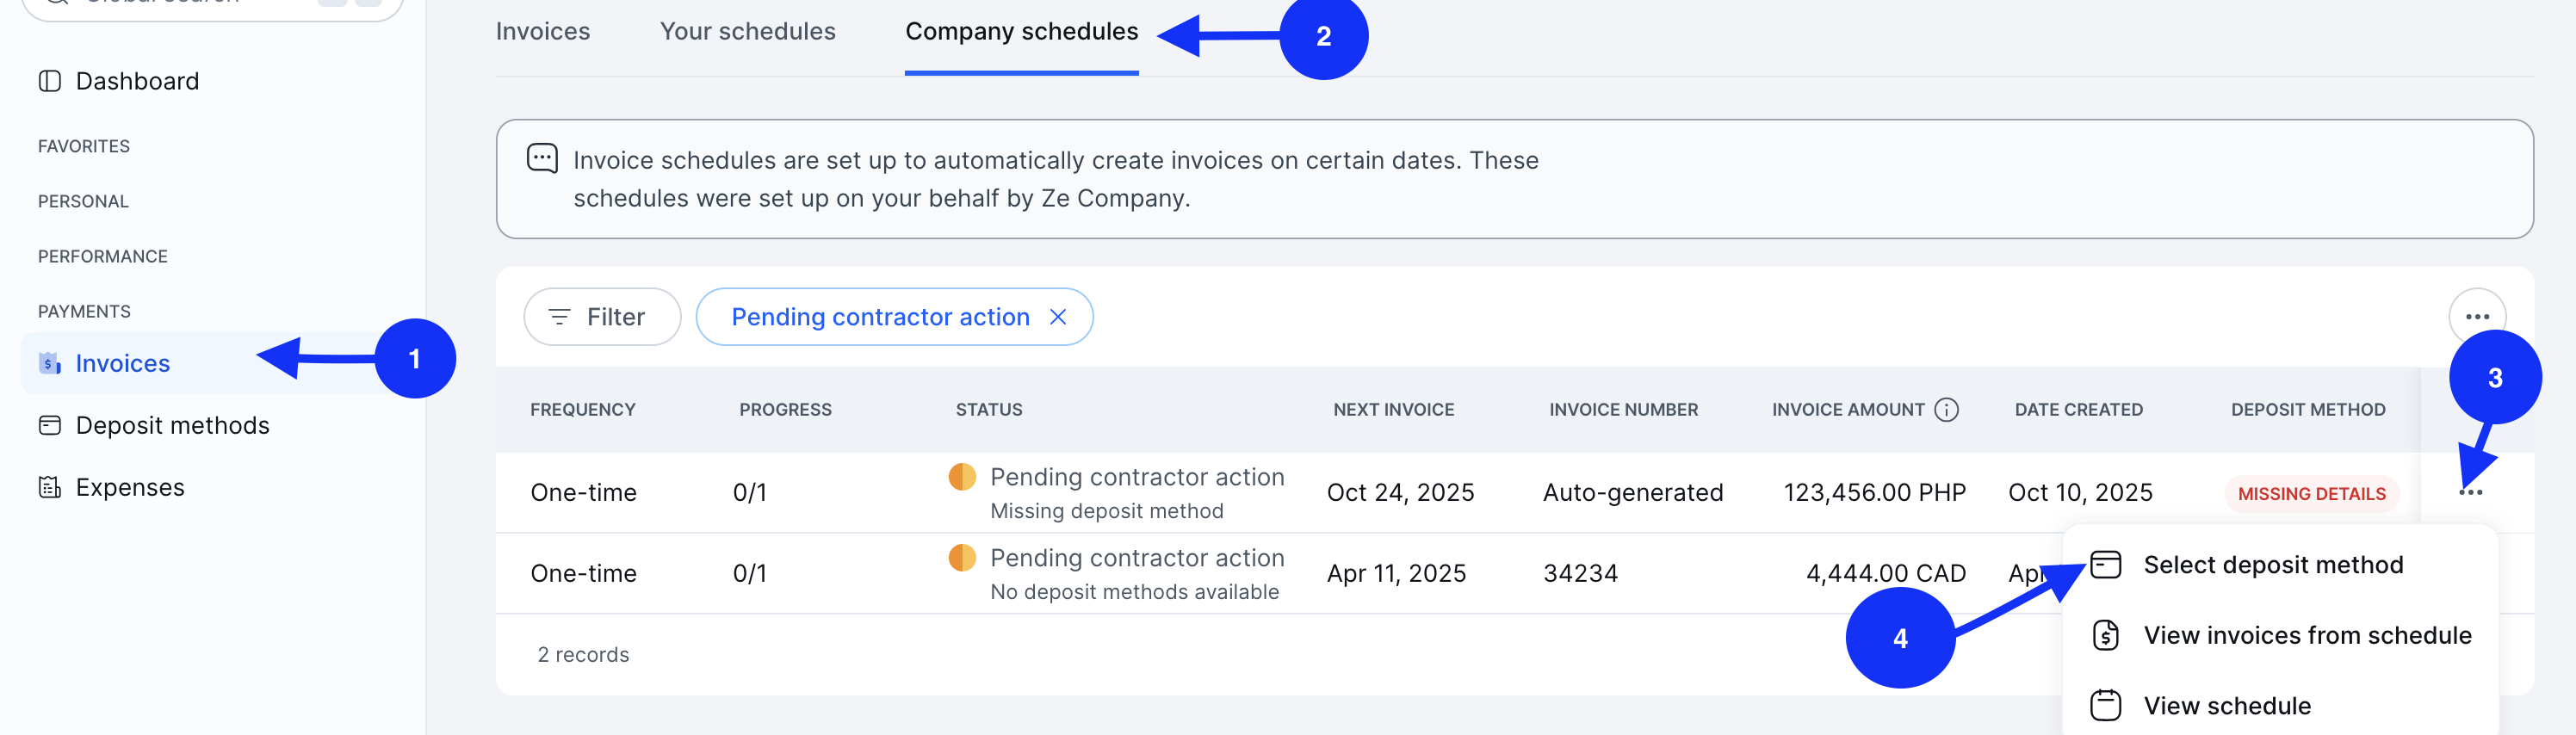Collapse the PAYMENTS sidebar section
The image size is (2576, 735).
pos(84,311)
